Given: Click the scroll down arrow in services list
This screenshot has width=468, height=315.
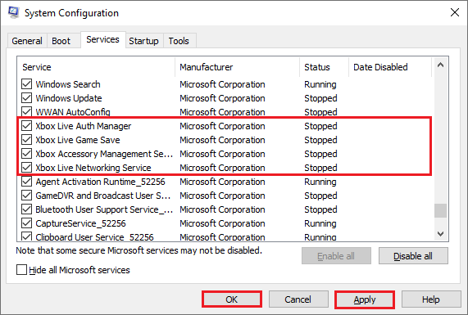Looking at the screenshot, I should tap(440, 234).
